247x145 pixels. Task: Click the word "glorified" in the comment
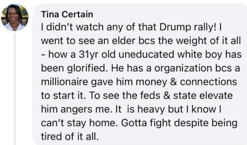tap(87, 68)
